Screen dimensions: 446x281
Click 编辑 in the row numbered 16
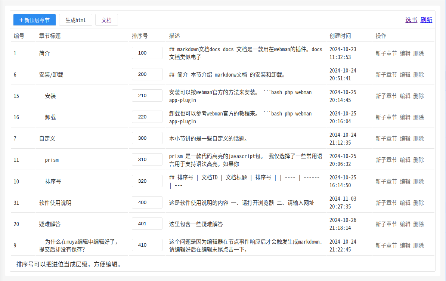tap(405, 117)
